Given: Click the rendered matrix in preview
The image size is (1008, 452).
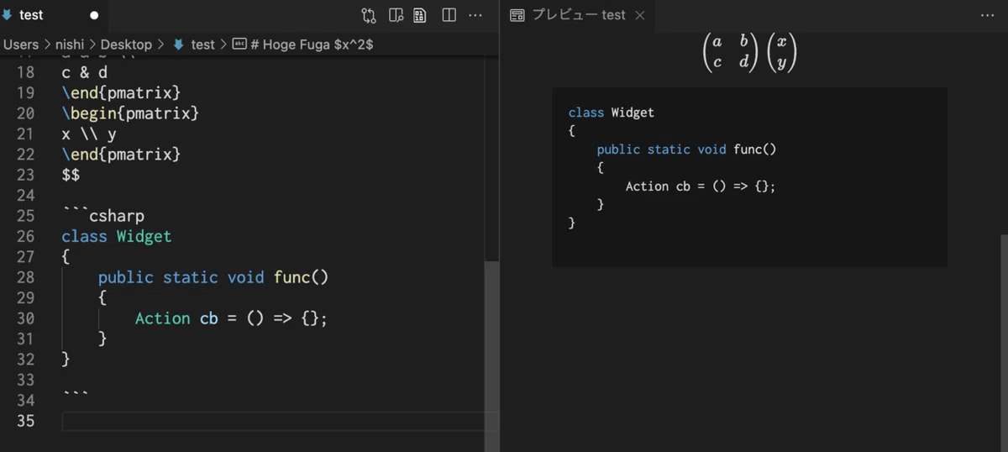Looking at the screenshot, I should coord(749,52).
